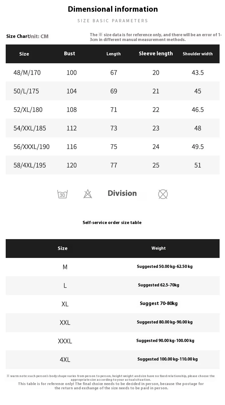Screen dimensions: 225x405
Task: Click the do-not-bleach triangle icon
Action: [x=88, y=194]
